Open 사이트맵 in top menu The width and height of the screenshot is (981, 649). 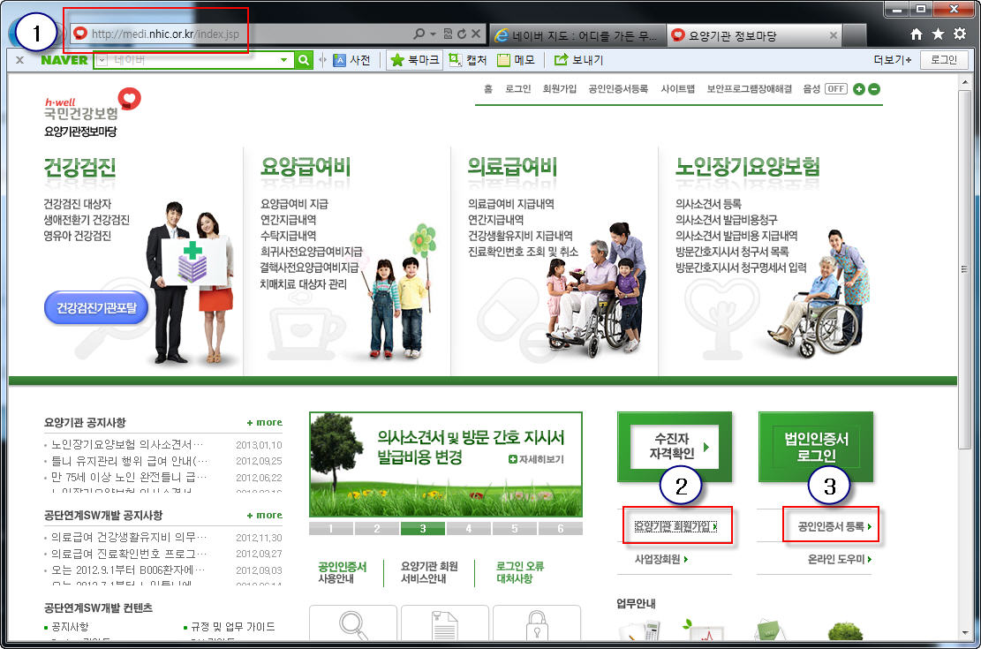[677, 89]
